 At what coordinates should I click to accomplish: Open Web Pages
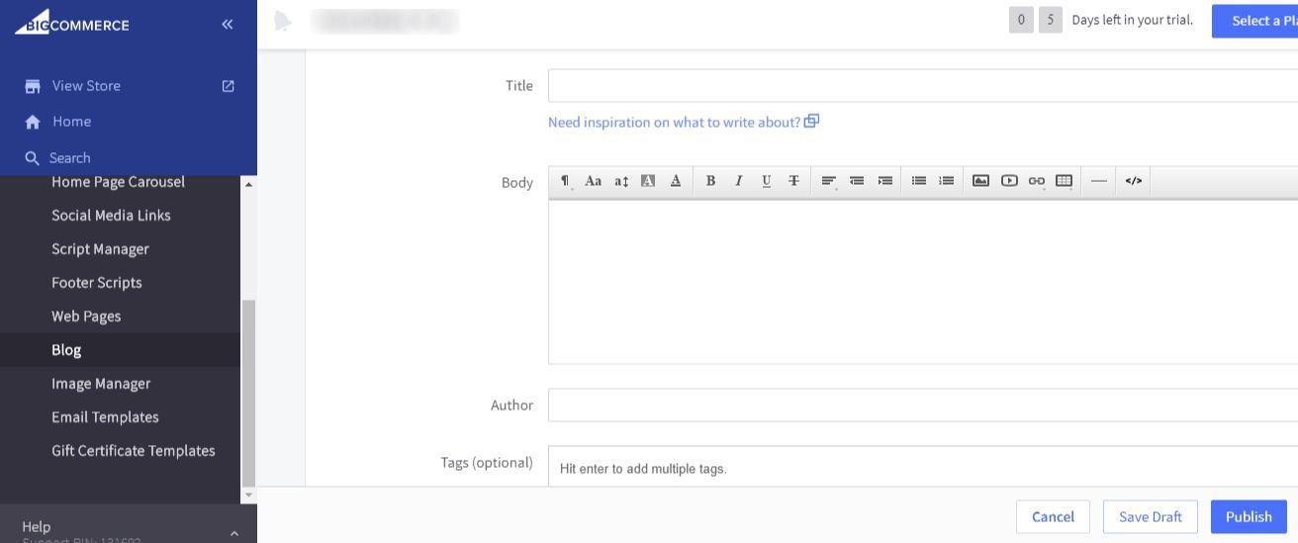pyautogui.click(x=86, y=317)
